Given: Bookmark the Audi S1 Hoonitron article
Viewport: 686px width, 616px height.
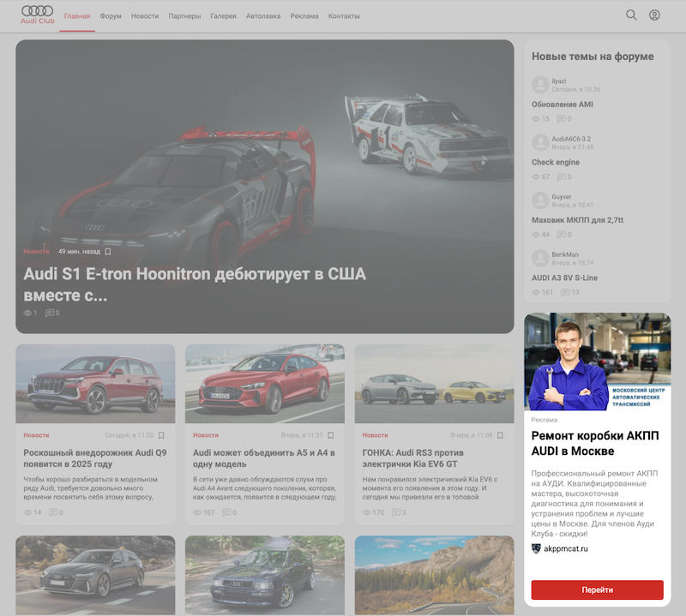Looking at the screenshot, I should (x=108, y=252).
